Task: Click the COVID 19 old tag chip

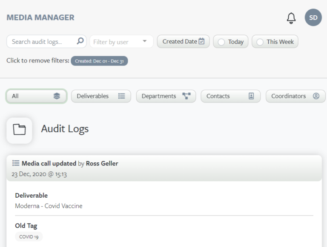Action: click(29, 237)
